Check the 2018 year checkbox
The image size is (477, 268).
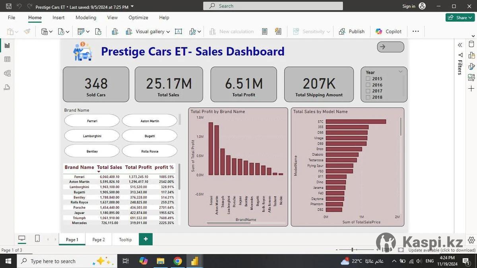click(368, 97)
